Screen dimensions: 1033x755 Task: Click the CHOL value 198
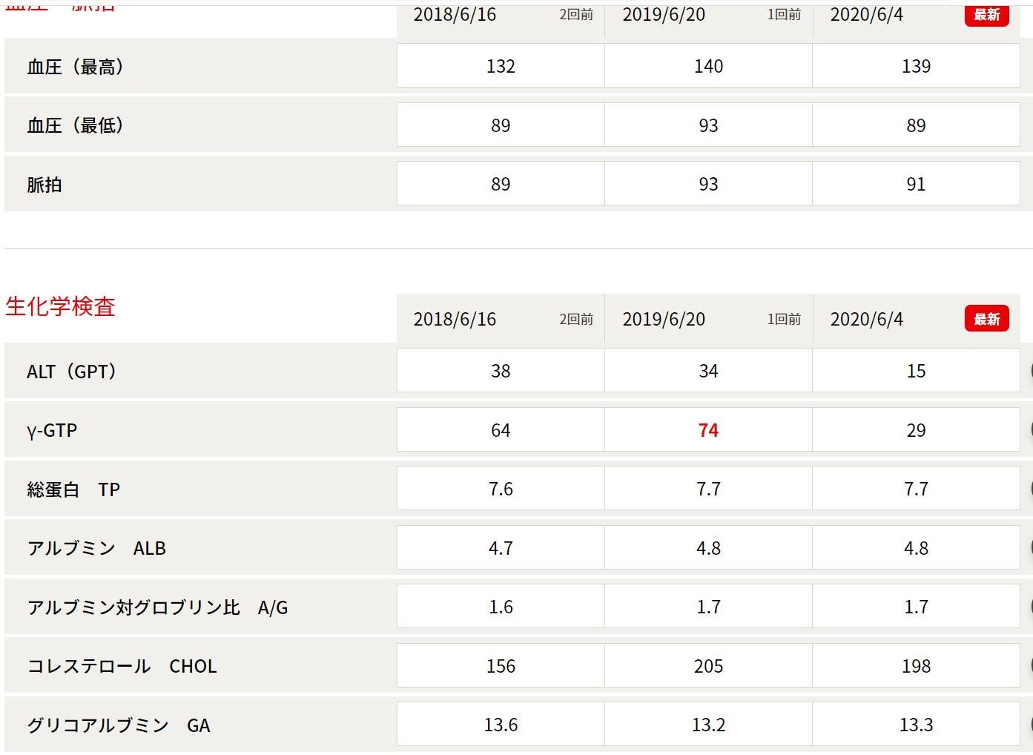916,666
